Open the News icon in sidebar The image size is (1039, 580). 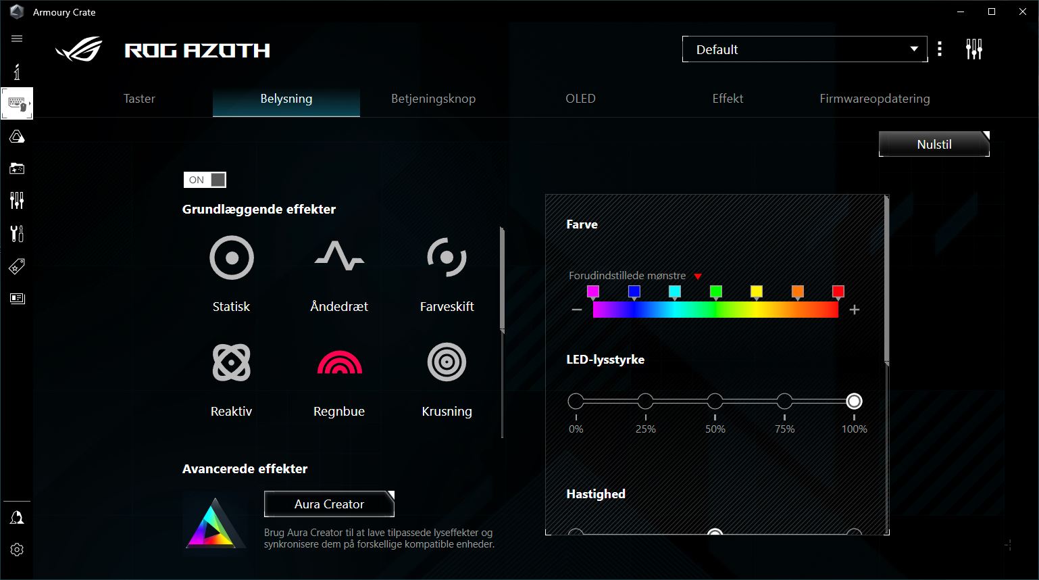coord(17,298)
